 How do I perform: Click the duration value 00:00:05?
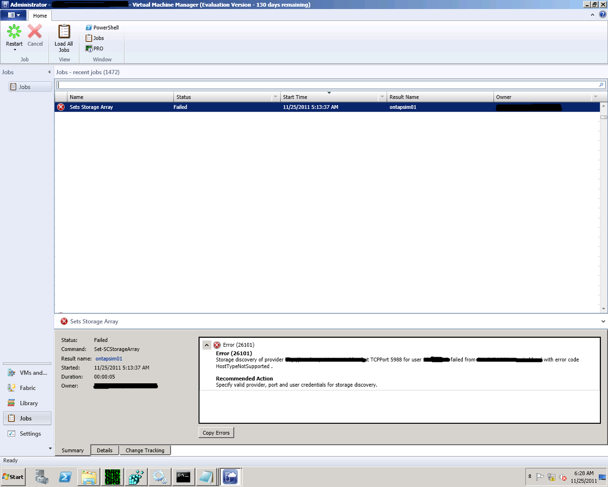(x=104, y=377)
